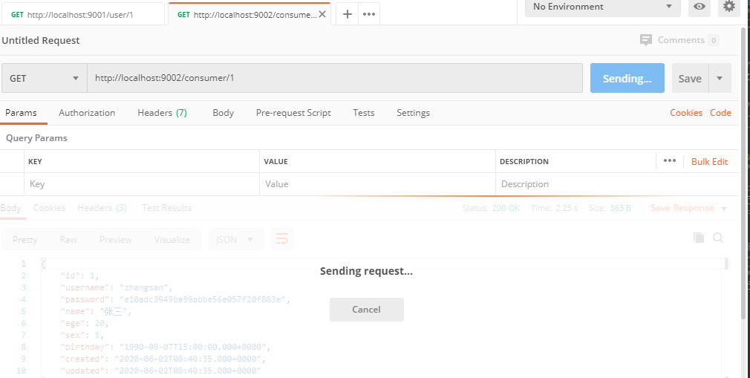This screenshot has height=378, width=750.
Task: Expand the Save button arrow
Action: 720,78
